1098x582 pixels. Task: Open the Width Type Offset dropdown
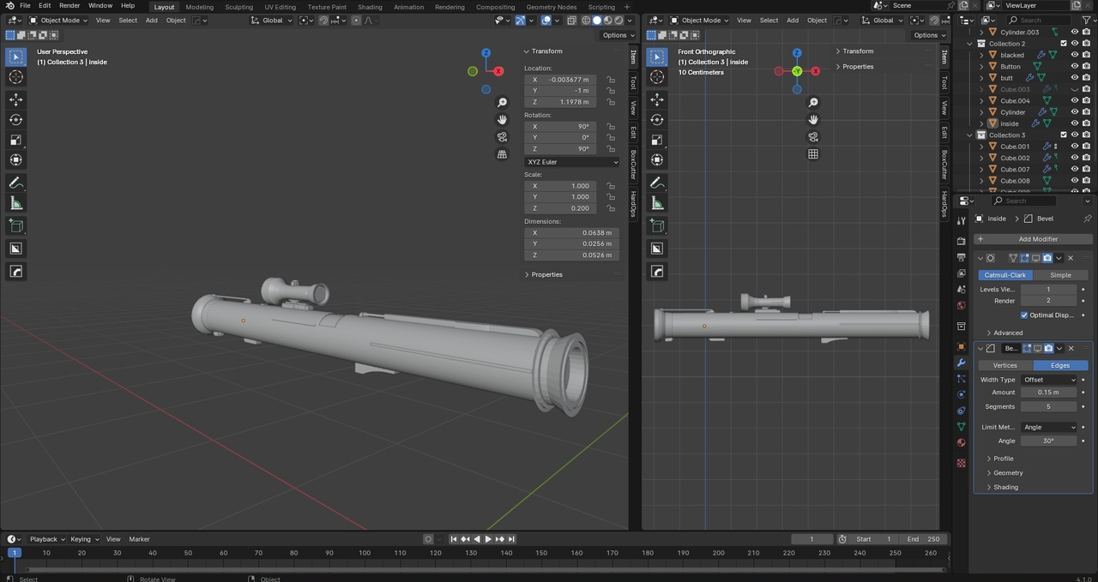coord(1048,380)
